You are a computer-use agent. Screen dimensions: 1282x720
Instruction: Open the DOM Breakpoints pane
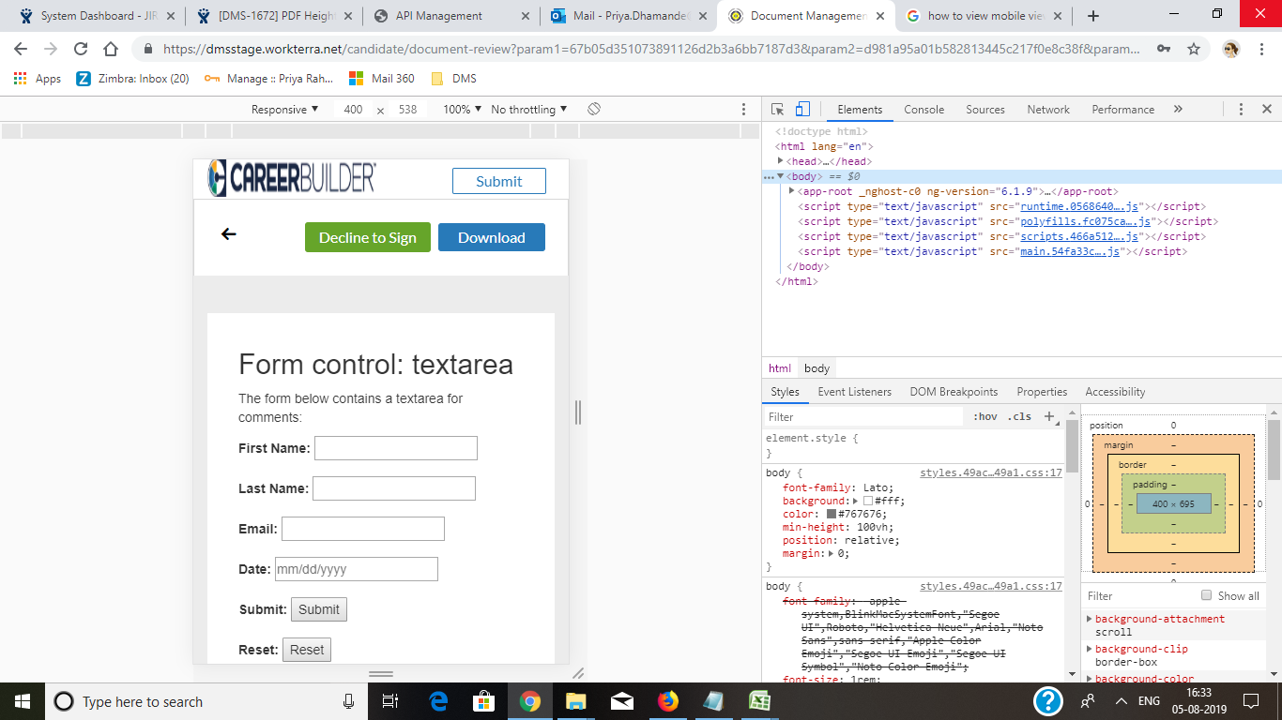[954, 392]
